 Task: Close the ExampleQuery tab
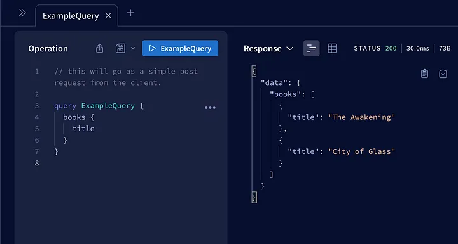pyautogui.click(x=108, y=16)
